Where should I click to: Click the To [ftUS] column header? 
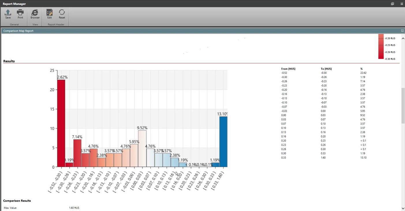pos(326,69)
